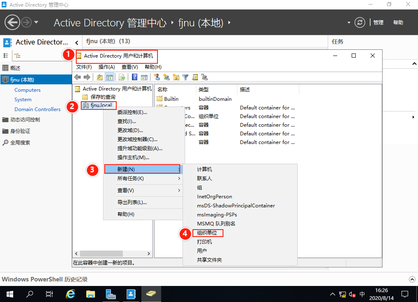This screenshot has width=418, height=302.
Task: Click the Find objects toolbar icon
Action: 195,77
